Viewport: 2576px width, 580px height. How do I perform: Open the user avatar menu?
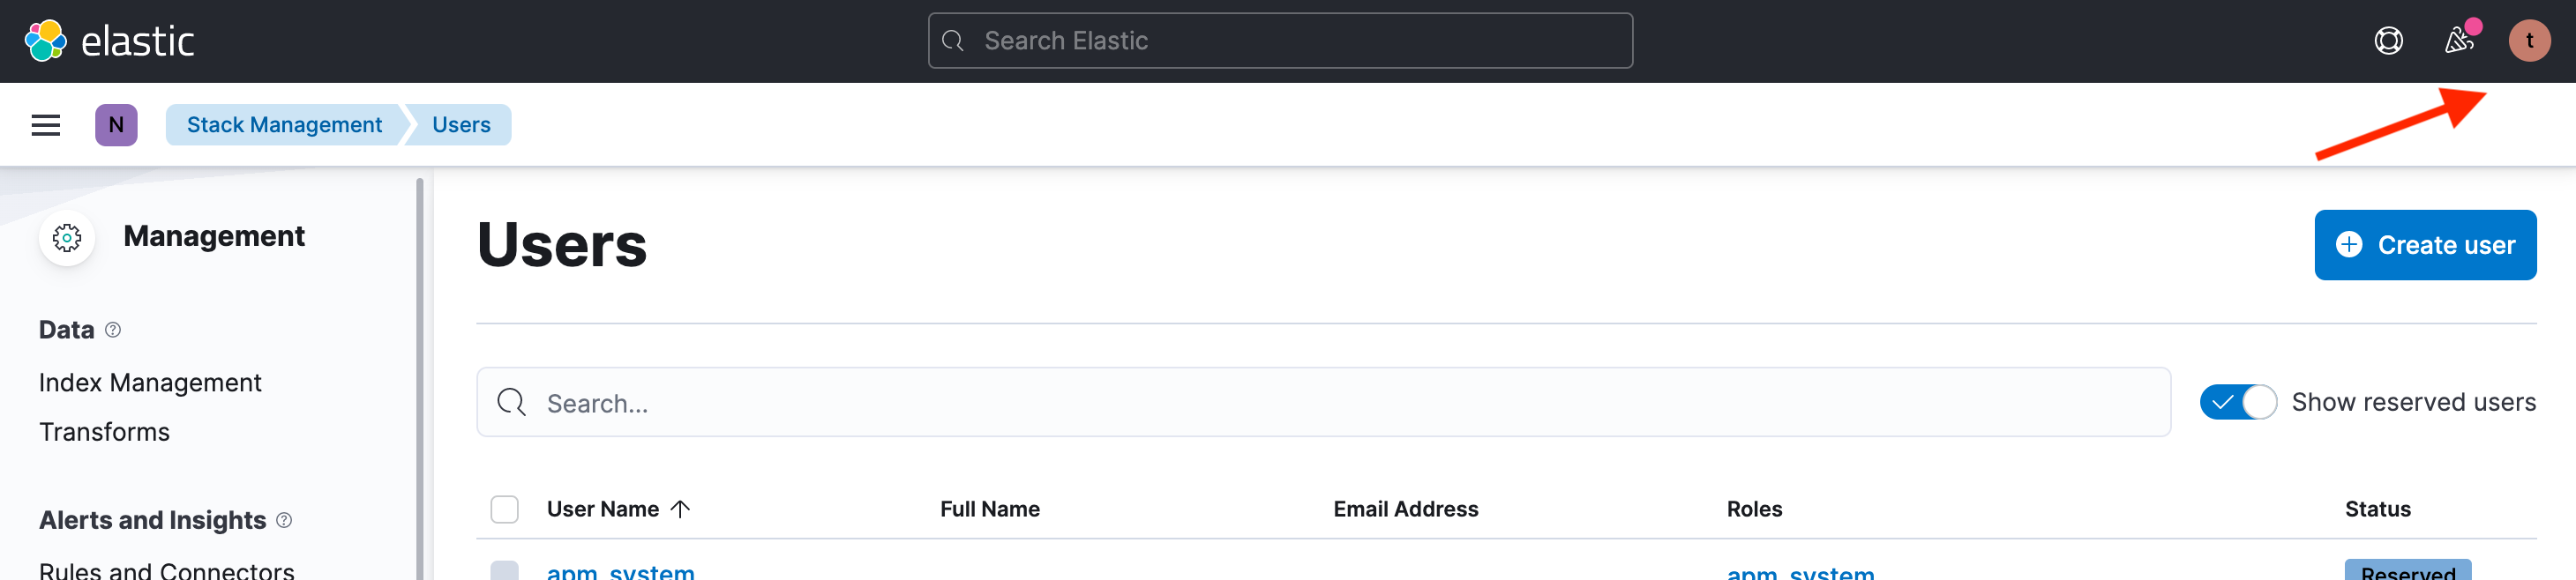(x=2529, y=41)
